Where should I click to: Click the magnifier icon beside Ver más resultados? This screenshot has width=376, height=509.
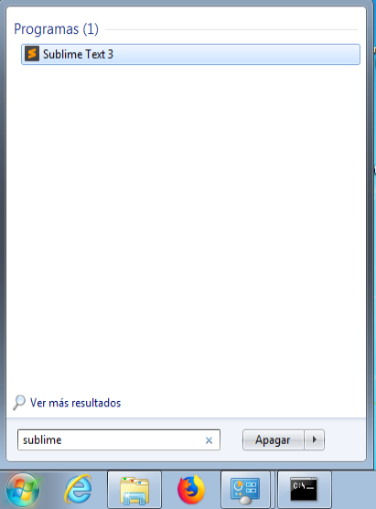coord(19,403)
